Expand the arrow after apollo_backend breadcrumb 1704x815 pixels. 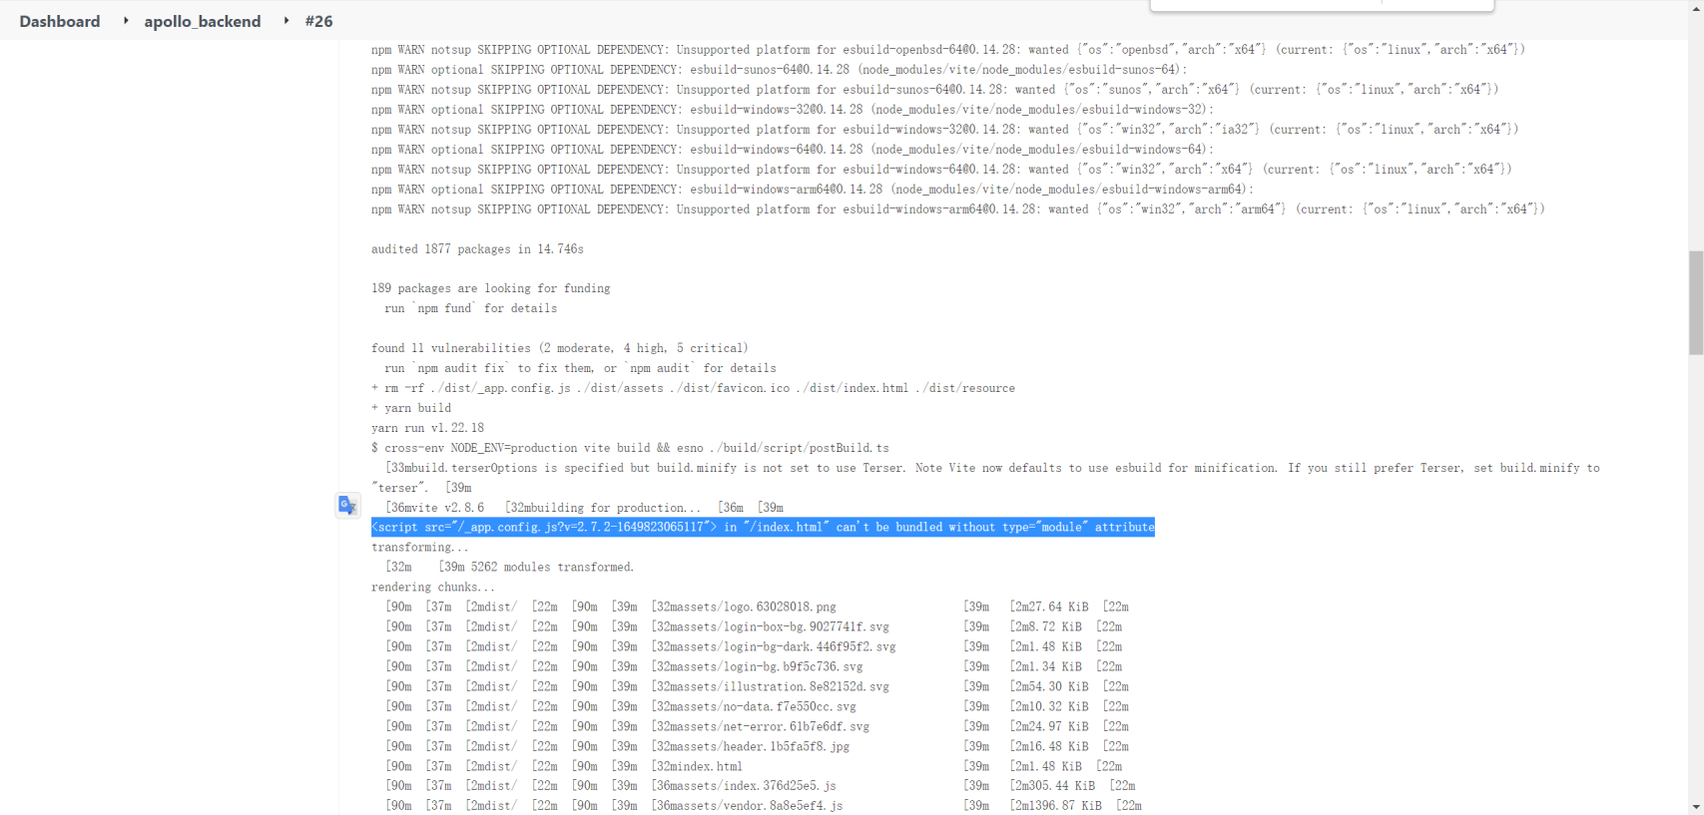[286, 20]
